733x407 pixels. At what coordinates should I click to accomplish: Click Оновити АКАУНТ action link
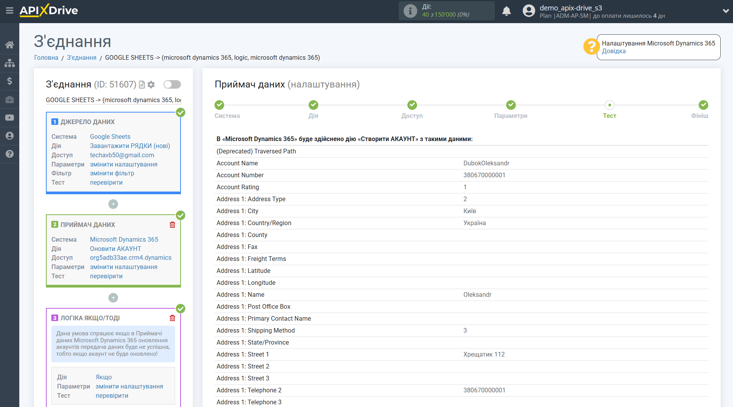pos(115,249)
